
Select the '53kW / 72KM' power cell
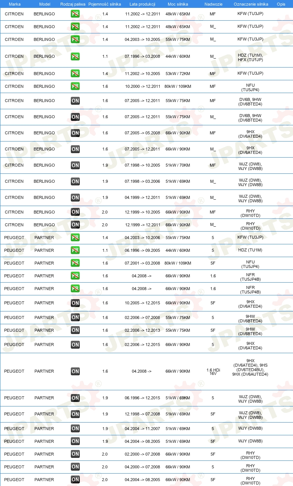tap(178, 74)
